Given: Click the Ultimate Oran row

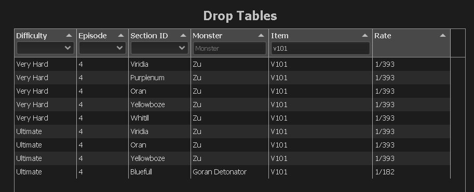Looking at the screenshot, I should pyautogui.click(x=232, y=145).
